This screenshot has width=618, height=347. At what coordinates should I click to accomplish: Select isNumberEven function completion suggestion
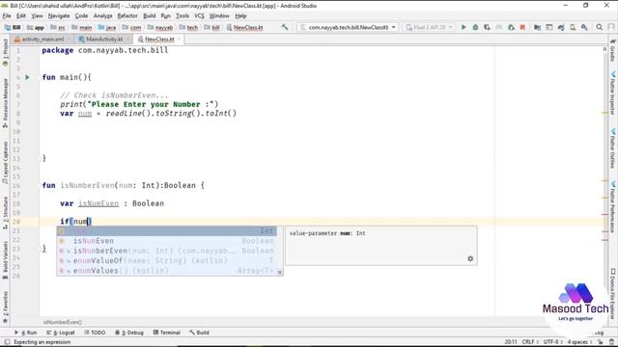pos(166,251)
